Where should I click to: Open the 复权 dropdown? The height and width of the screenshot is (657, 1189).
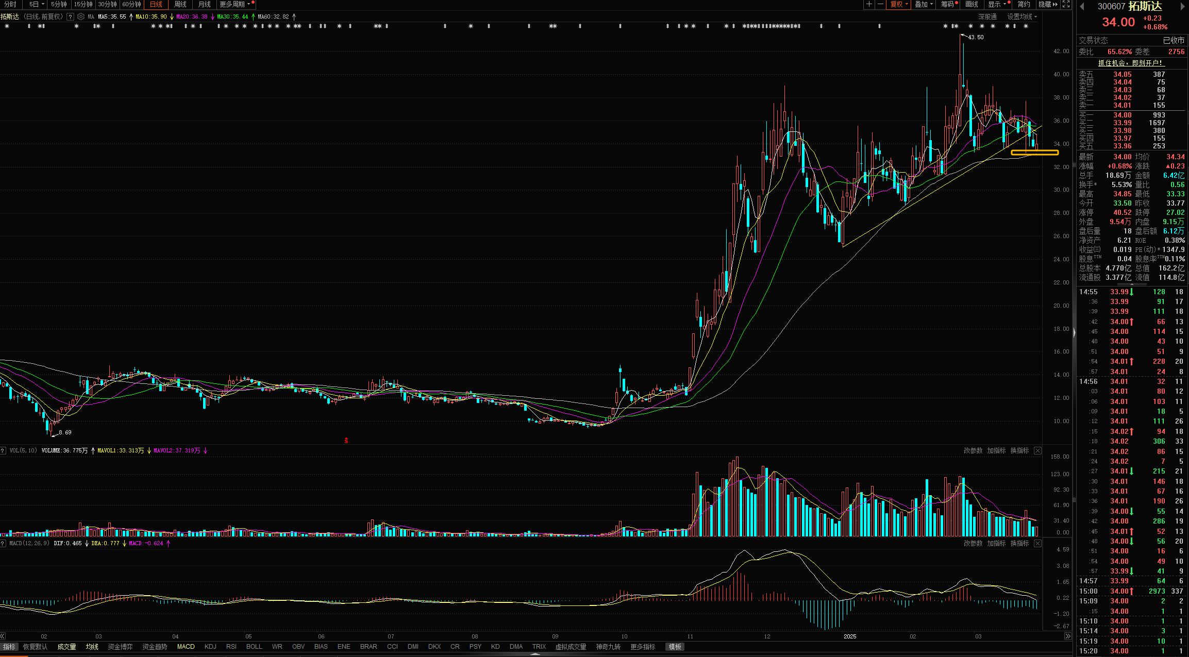[x=899, y=4]
